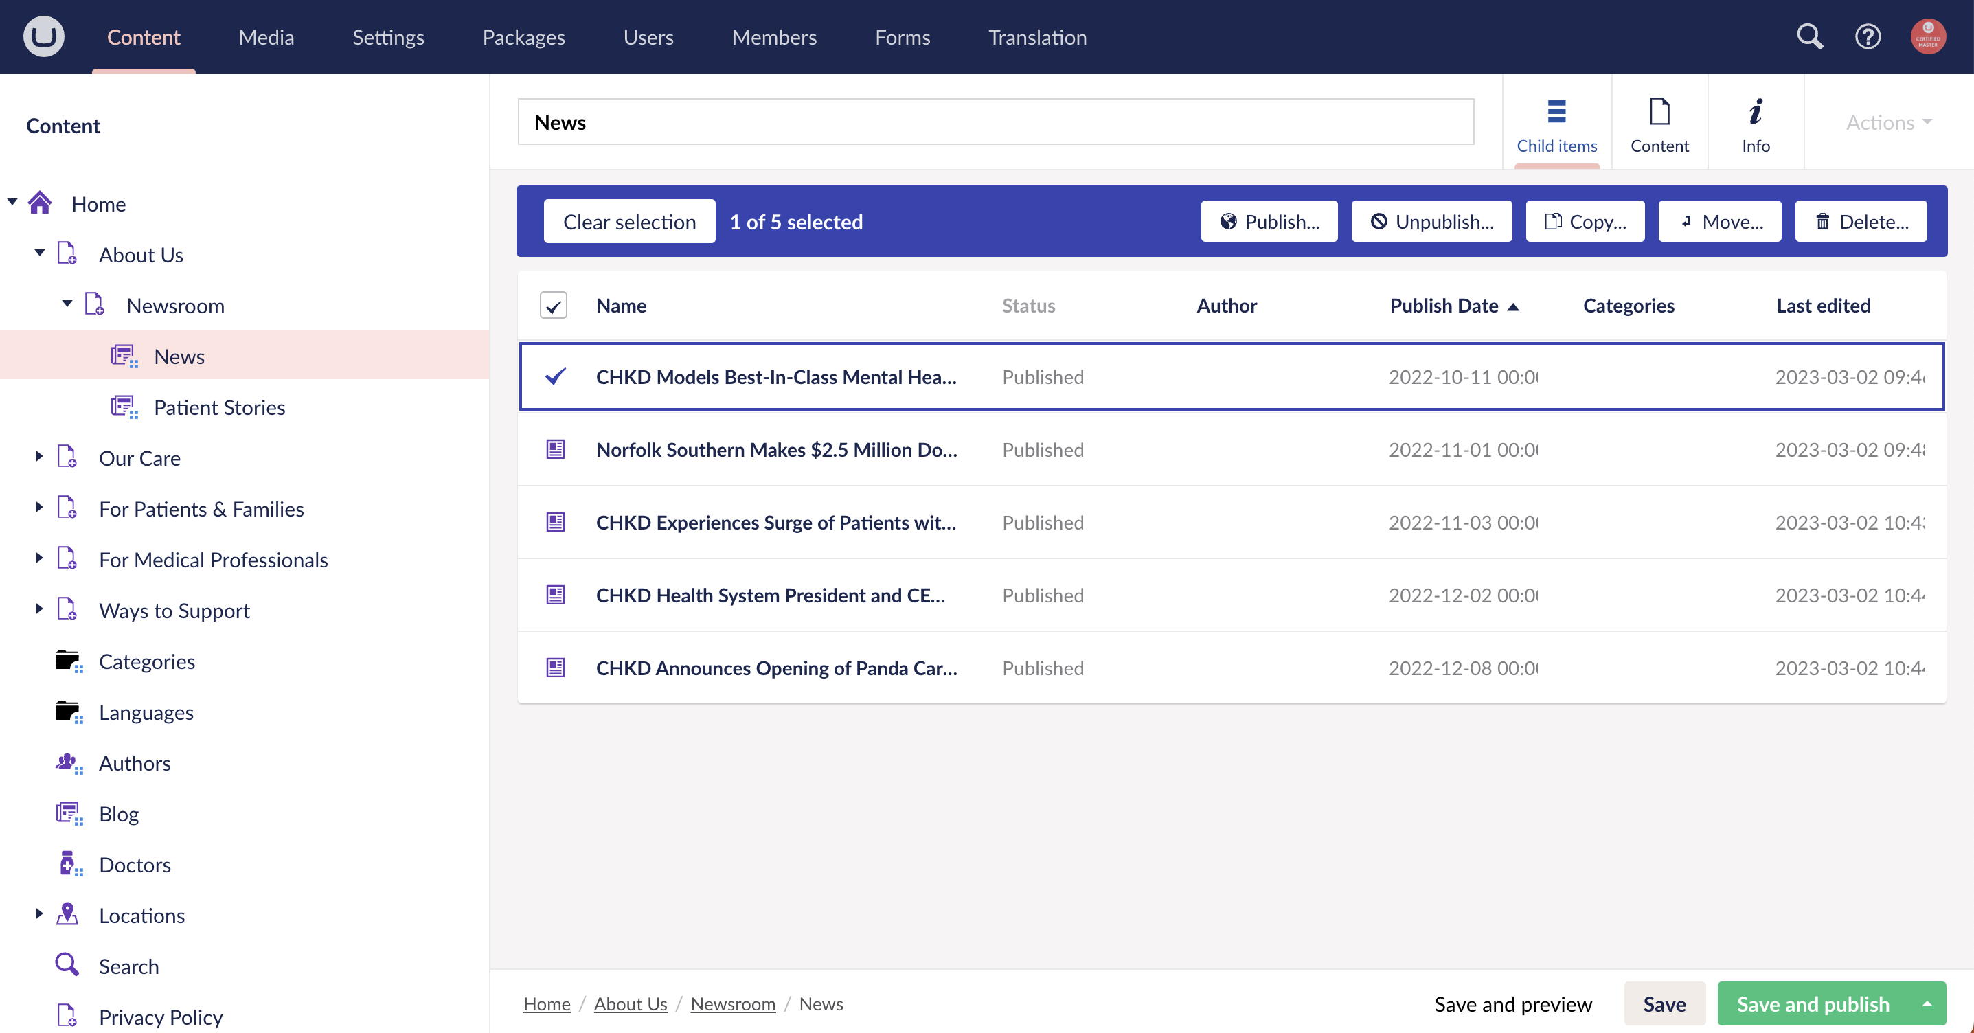
Task: Select the Doctors medicine bottle icon
Action: pyautogui.click(x=67, y=863)
